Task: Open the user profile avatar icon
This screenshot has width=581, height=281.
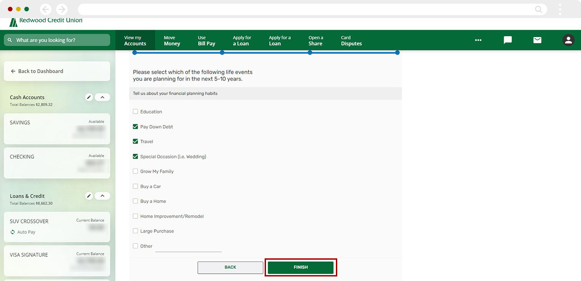Action: [x=568, y=40]
